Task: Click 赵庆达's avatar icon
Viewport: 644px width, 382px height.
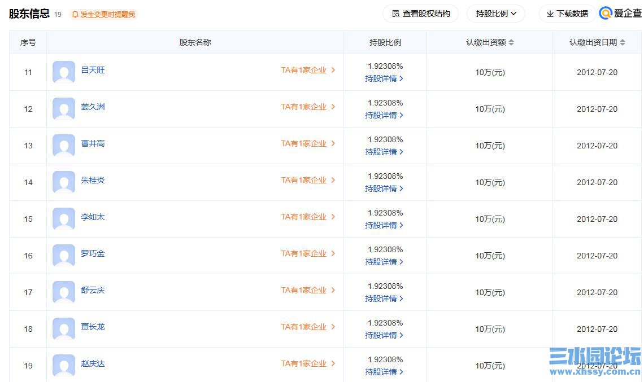Action: [63, 366]
